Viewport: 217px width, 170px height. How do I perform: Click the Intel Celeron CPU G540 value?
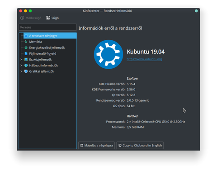(x=156, y=122)
